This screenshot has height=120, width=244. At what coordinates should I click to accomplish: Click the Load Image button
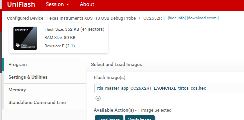109,118
